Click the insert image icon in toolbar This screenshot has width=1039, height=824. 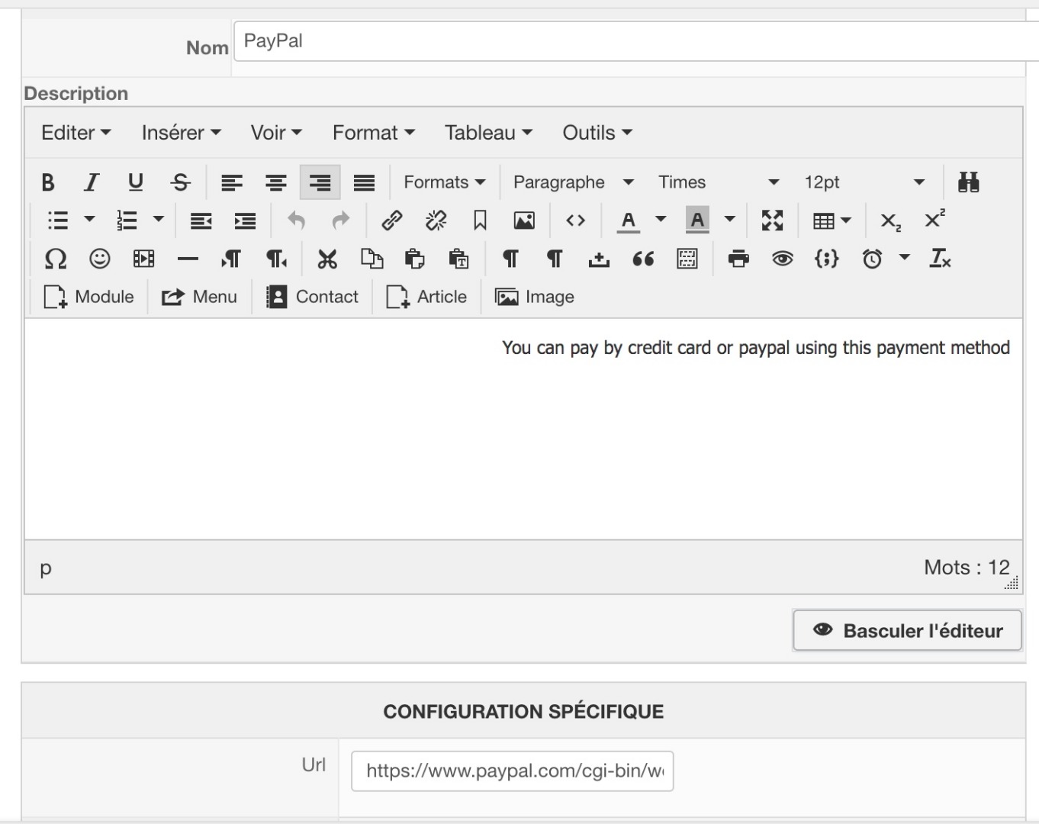tap(524, 221)
